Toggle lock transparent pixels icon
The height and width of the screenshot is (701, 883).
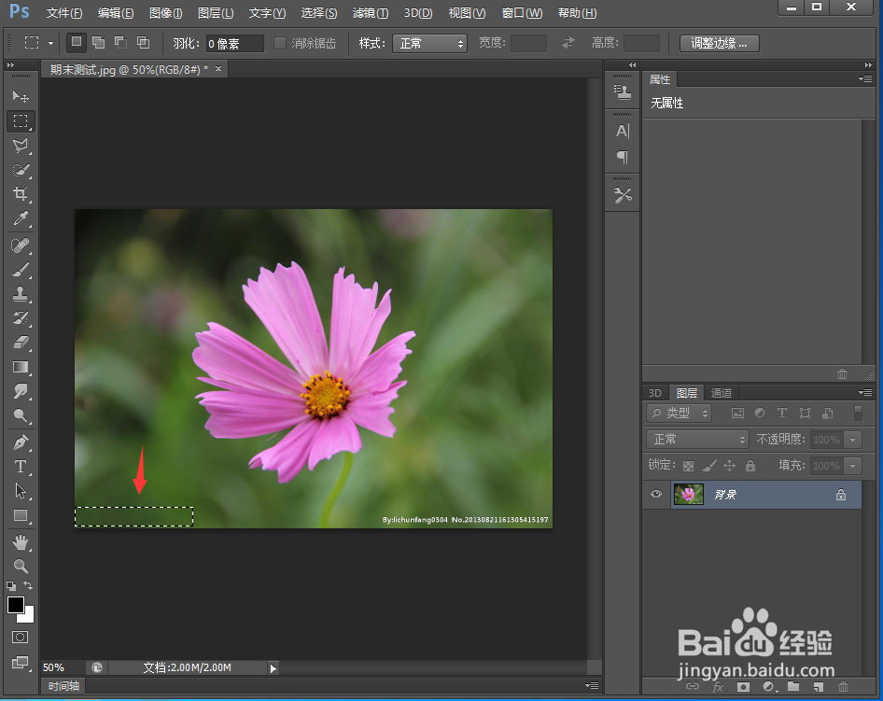689,466
